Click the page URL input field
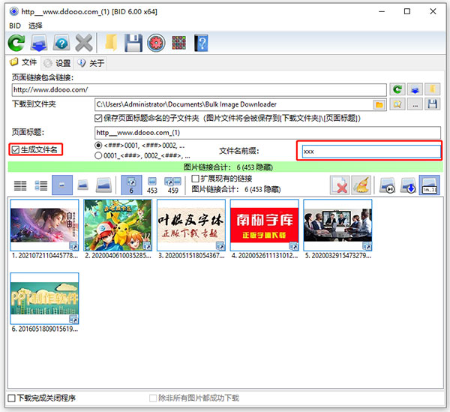Image resolution: width=450 pixels, height=412 pixels. pos(199,89)
